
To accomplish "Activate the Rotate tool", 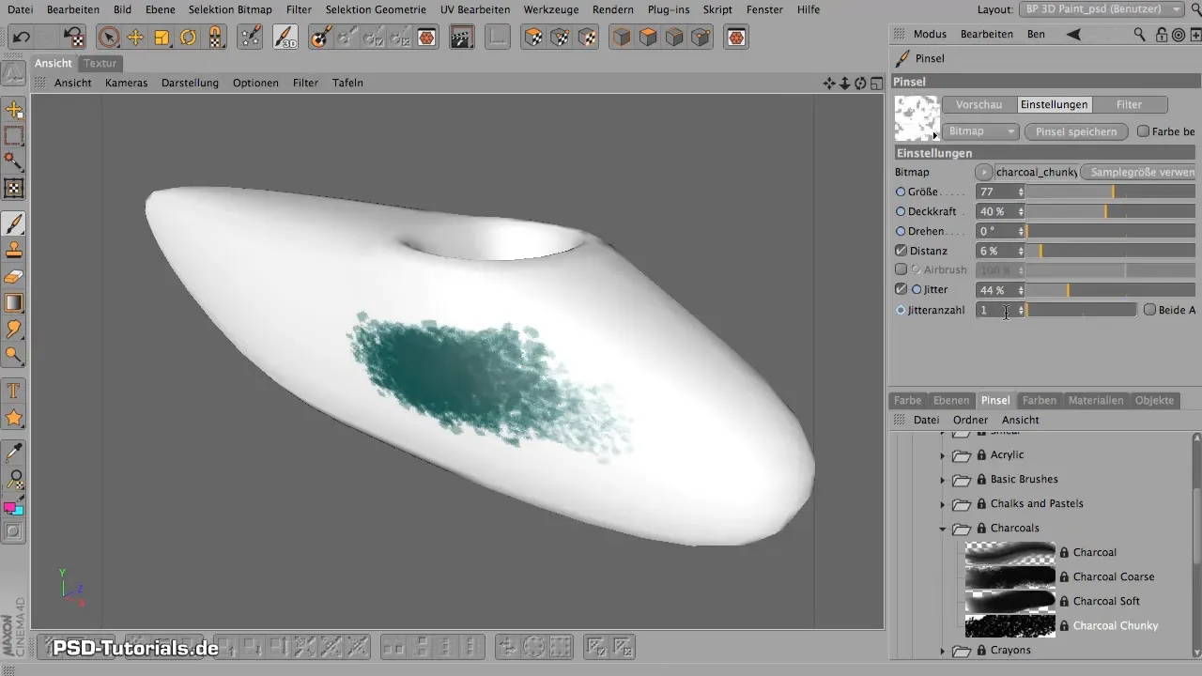I will pyautogui.click(x=188, y=38).
